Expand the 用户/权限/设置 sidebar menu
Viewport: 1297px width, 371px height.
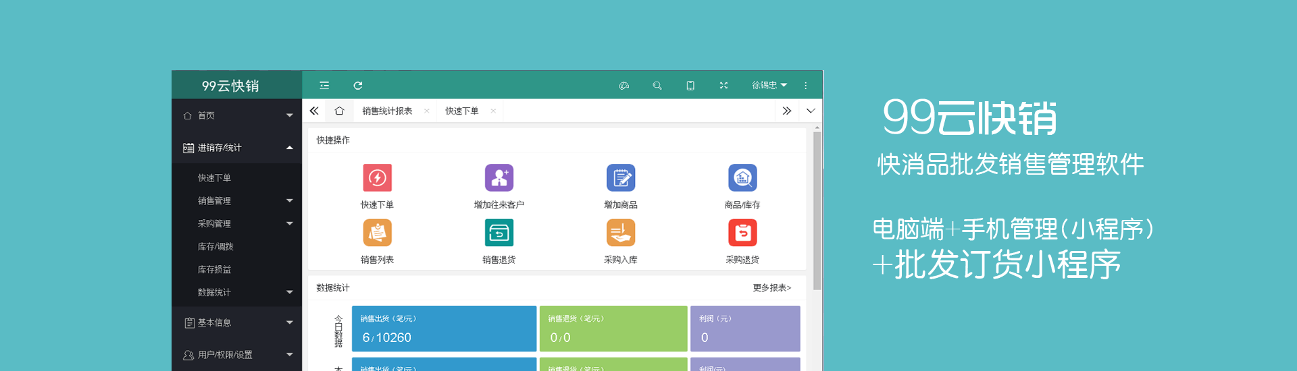[x=236, y=355]
